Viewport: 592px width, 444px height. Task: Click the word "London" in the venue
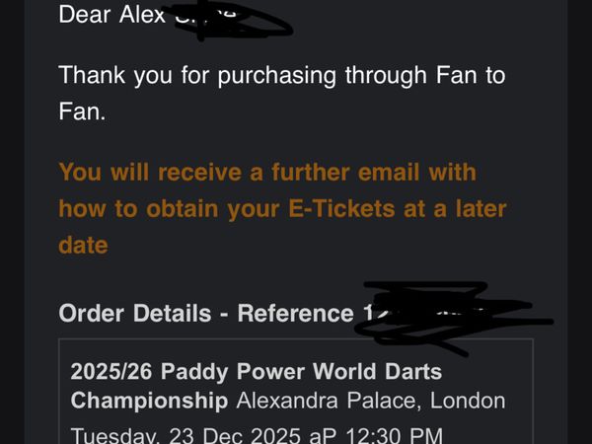[470, 401]
